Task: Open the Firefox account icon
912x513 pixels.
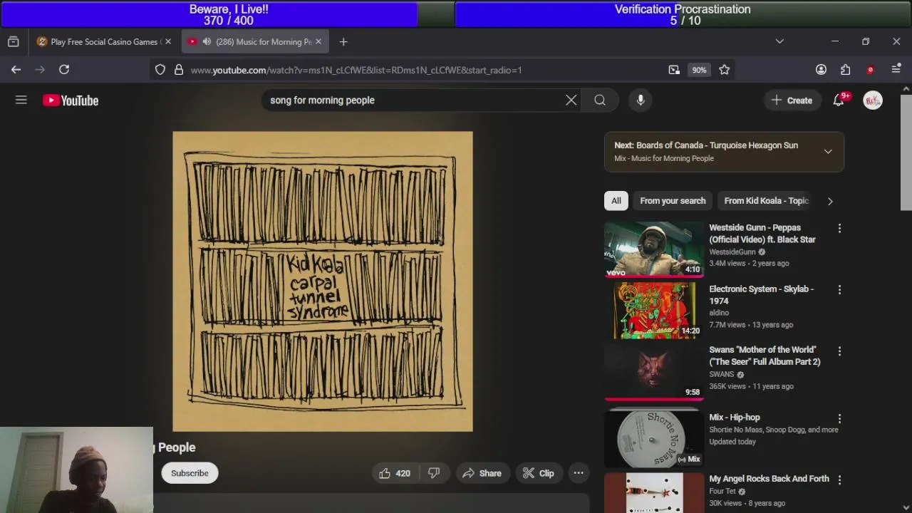Action: tap(821, 70)
